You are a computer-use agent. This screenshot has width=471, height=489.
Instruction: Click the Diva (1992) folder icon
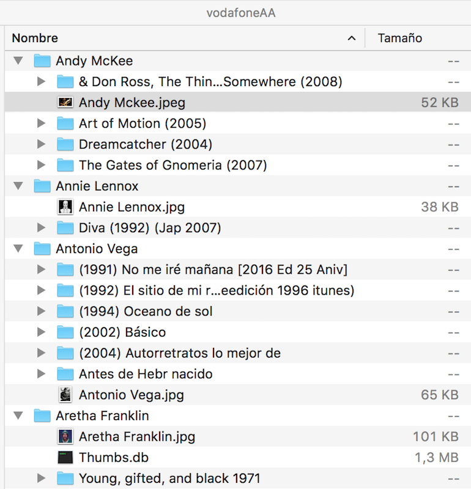point(65,227)
